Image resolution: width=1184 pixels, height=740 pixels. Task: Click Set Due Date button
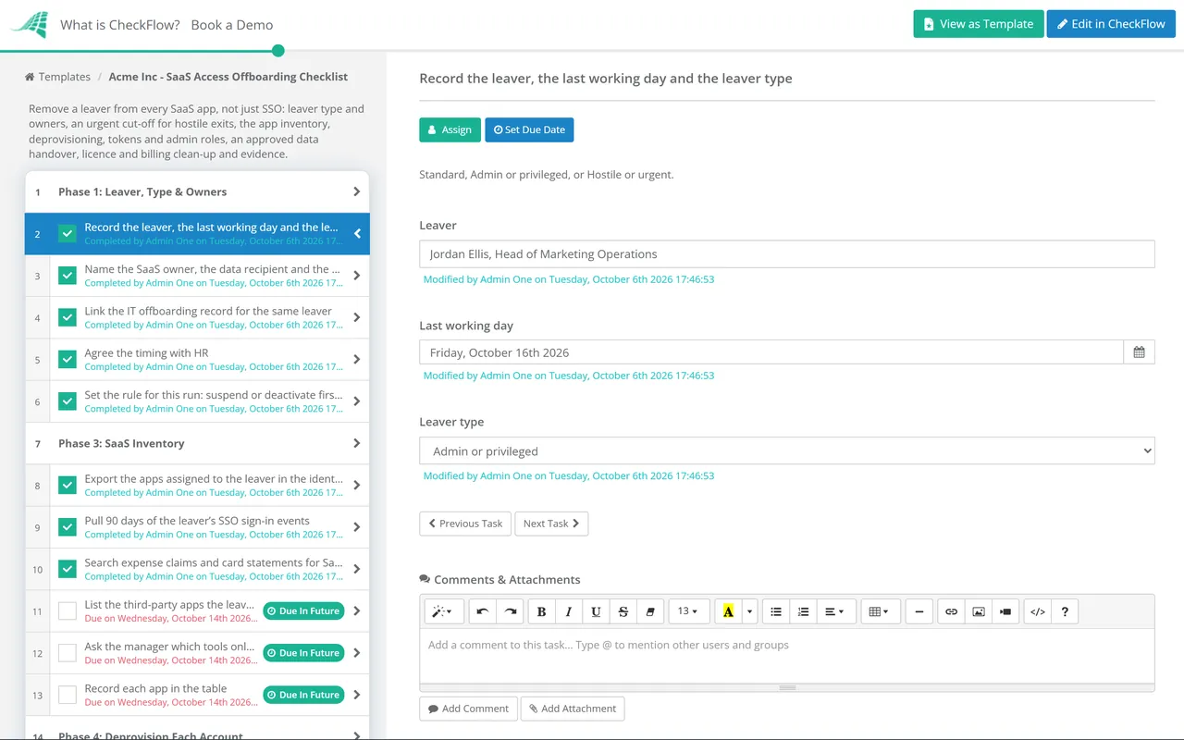click(x=529, y=129)
